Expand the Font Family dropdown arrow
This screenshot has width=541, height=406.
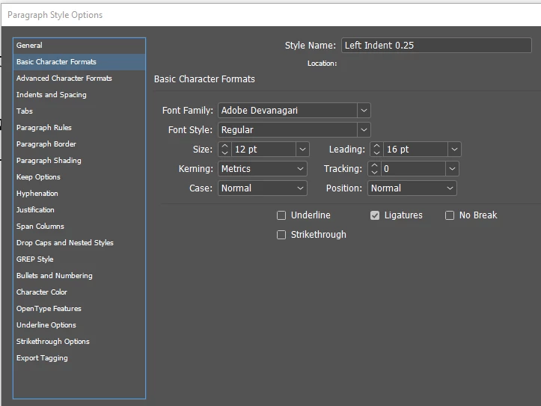[364, 111]
